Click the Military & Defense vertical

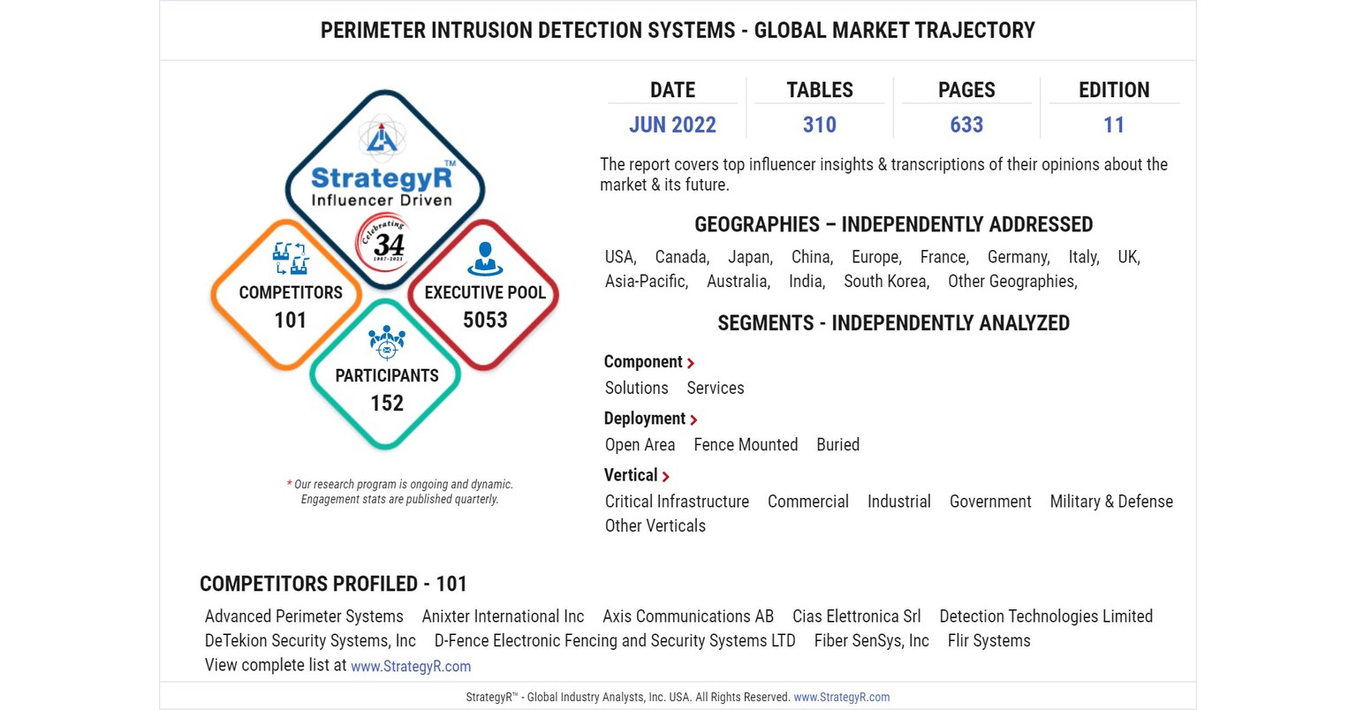pyautogui.click(x=1111, y=501)
